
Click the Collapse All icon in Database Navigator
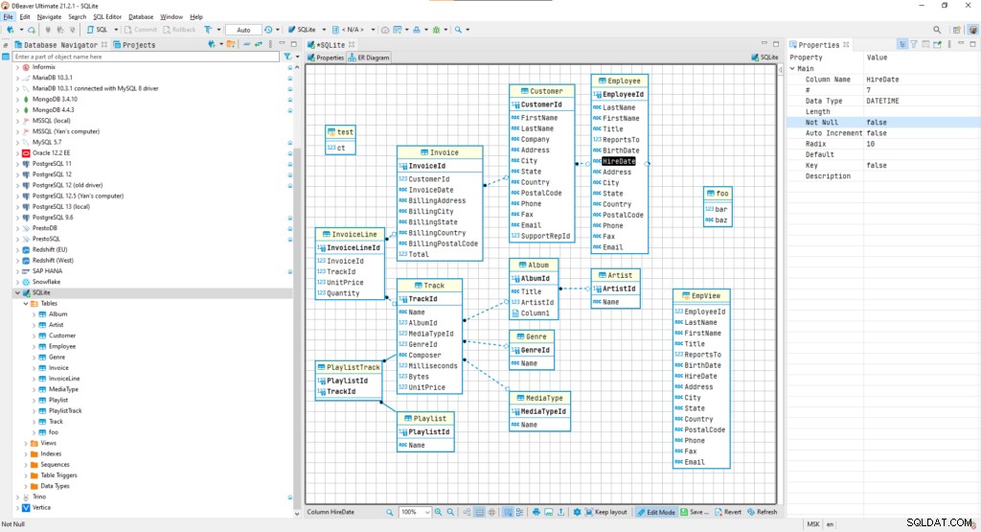tap(246, 44)
